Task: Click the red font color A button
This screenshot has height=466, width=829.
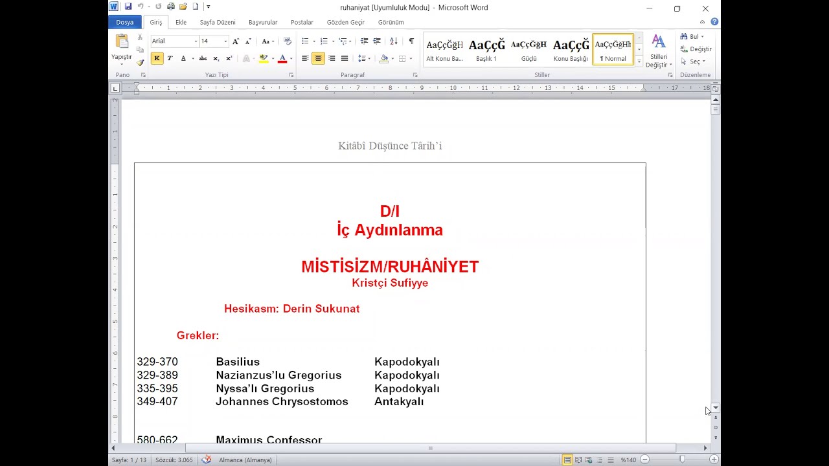Action: coord(282,58)
